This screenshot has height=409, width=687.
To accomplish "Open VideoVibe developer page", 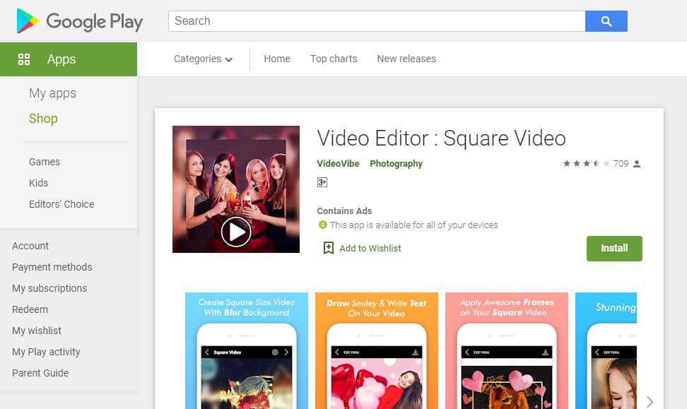I will 339,163.
